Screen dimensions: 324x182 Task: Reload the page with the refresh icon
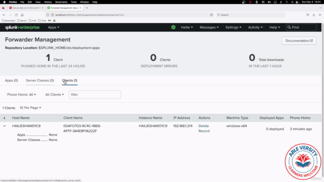[x=16, y=15]
